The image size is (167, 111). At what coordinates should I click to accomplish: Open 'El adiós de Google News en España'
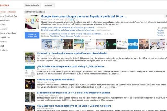65,36
